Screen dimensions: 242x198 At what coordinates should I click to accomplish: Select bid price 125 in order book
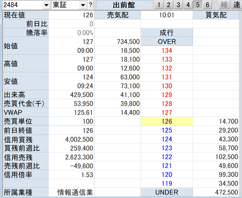167,130
